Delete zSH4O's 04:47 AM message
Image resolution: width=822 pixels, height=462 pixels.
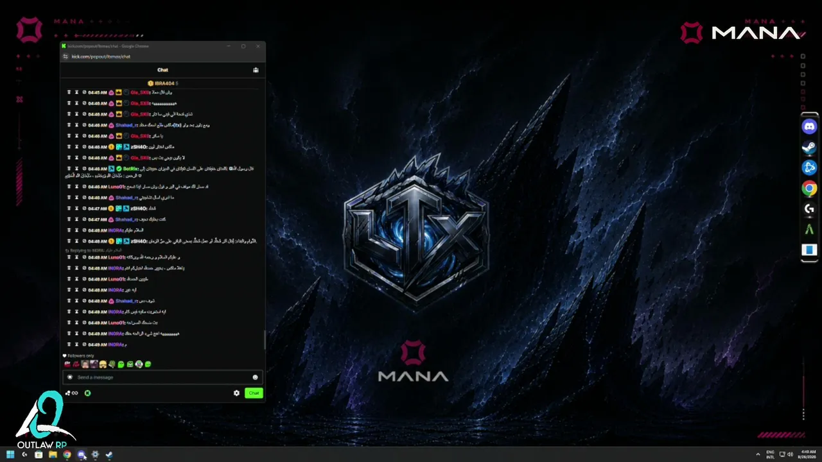(69, 209)
